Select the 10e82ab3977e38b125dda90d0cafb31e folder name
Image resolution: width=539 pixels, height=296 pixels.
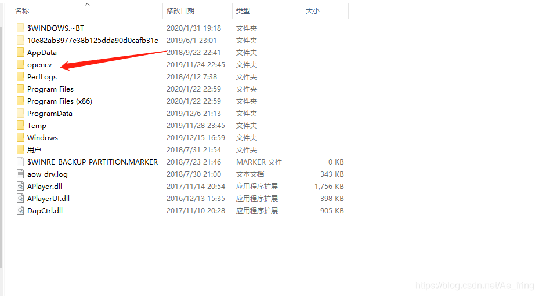tap(93, 40)
